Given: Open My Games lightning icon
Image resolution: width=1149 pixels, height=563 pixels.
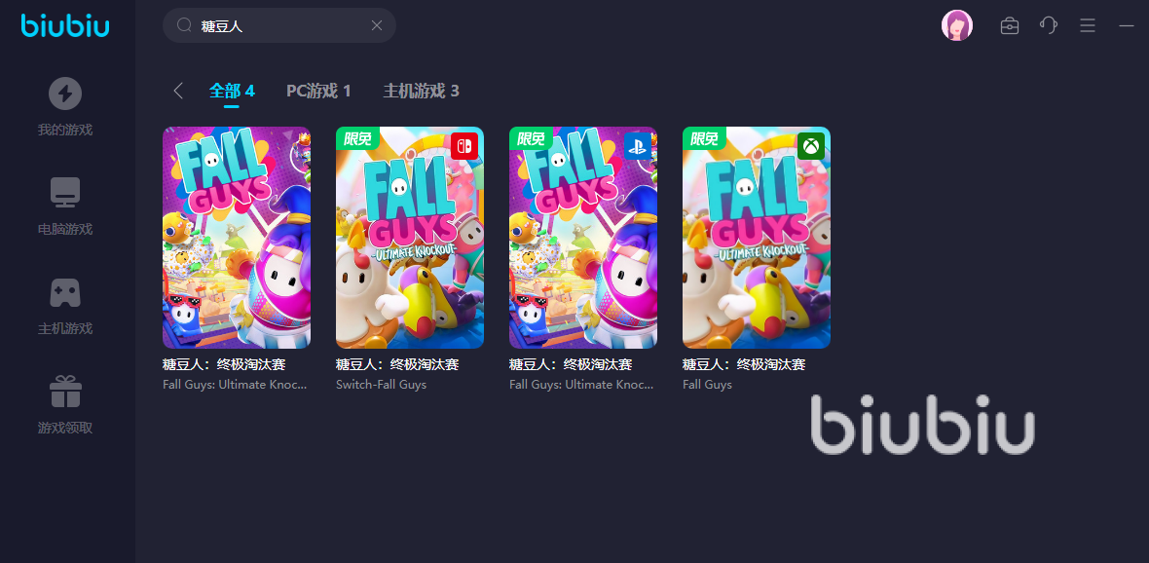Looking at the screenshot, I should coord(65,94).
